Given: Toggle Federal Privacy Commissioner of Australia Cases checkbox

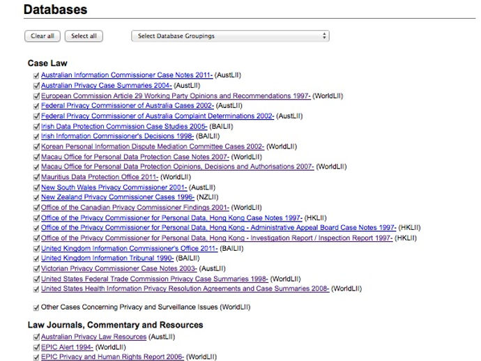Looking at the screenshot, I should [x=36, y=106].
